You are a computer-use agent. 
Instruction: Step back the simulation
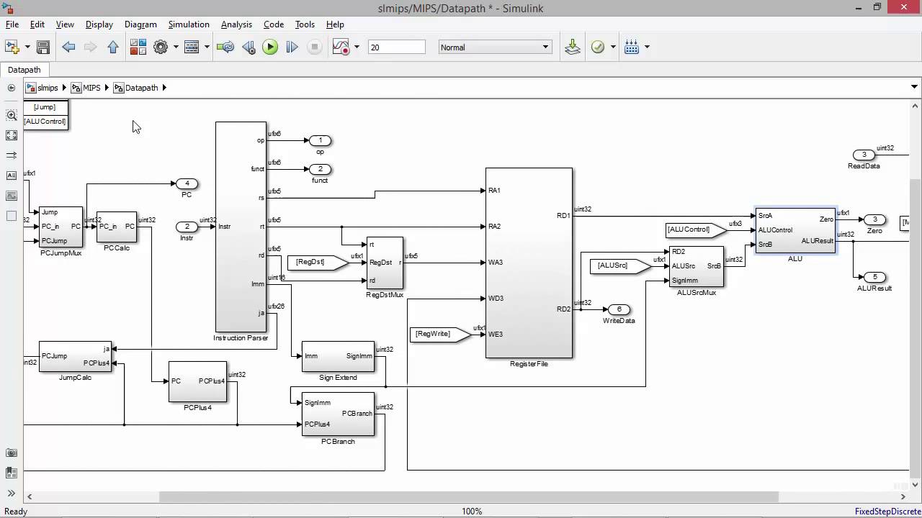249,47
